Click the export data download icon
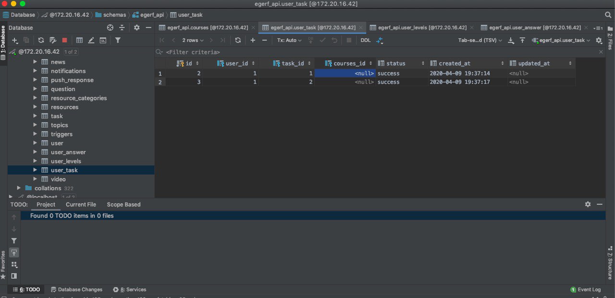This screenshot has height=298, width=615. click(x=511, y=40)
